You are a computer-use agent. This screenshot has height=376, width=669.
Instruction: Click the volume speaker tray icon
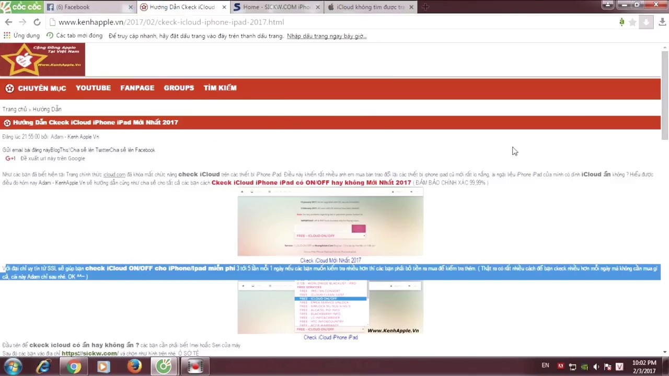pos(596,367)
